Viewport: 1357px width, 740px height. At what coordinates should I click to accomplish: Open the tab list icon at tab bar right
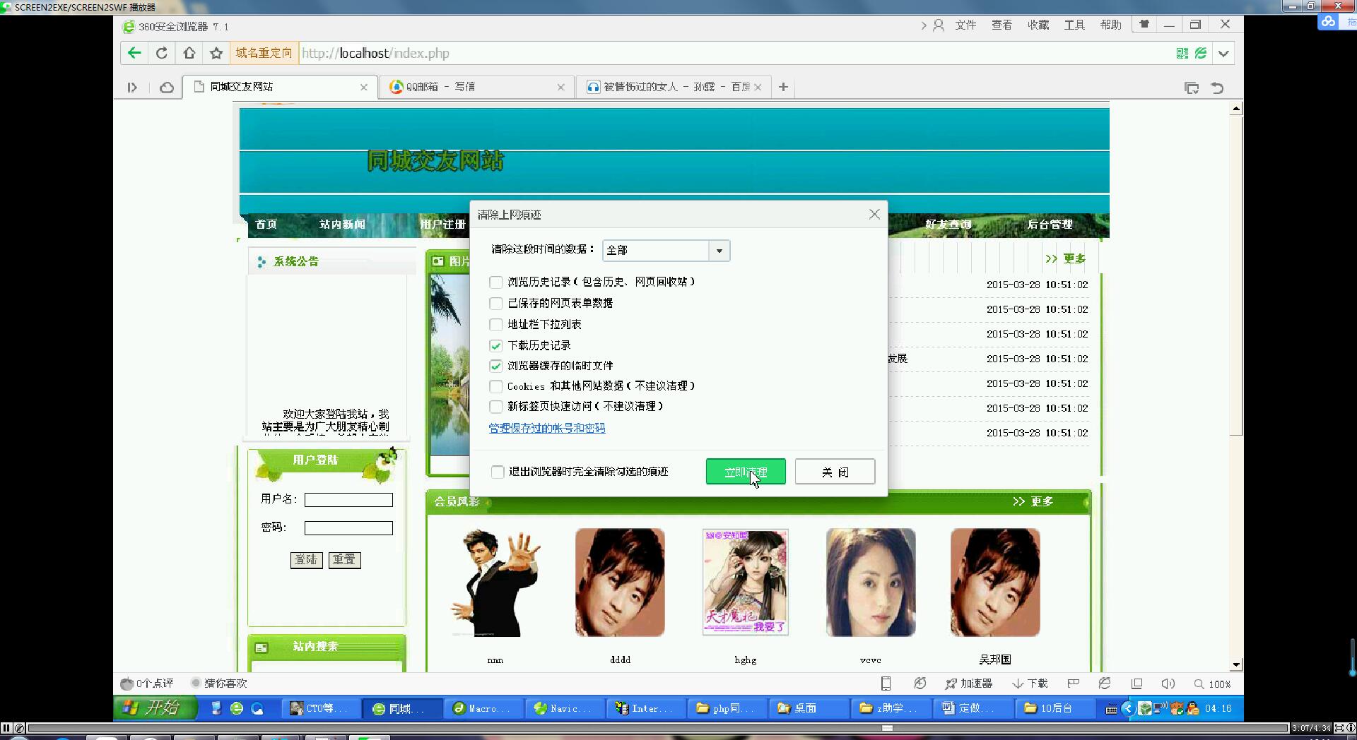coord(1192,88)
